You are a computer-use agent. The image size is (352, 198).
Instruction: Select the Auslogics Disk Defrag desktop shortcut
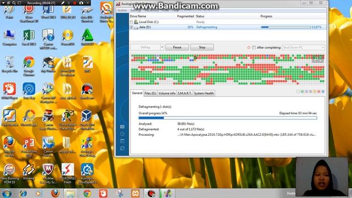[x=87, y=146]
